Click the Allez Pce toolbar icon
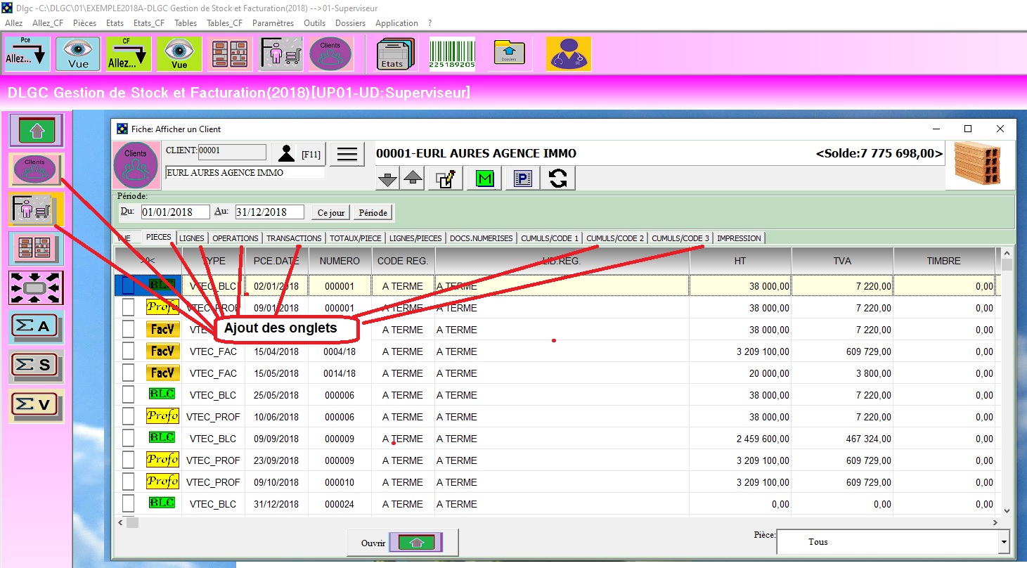 27,53
